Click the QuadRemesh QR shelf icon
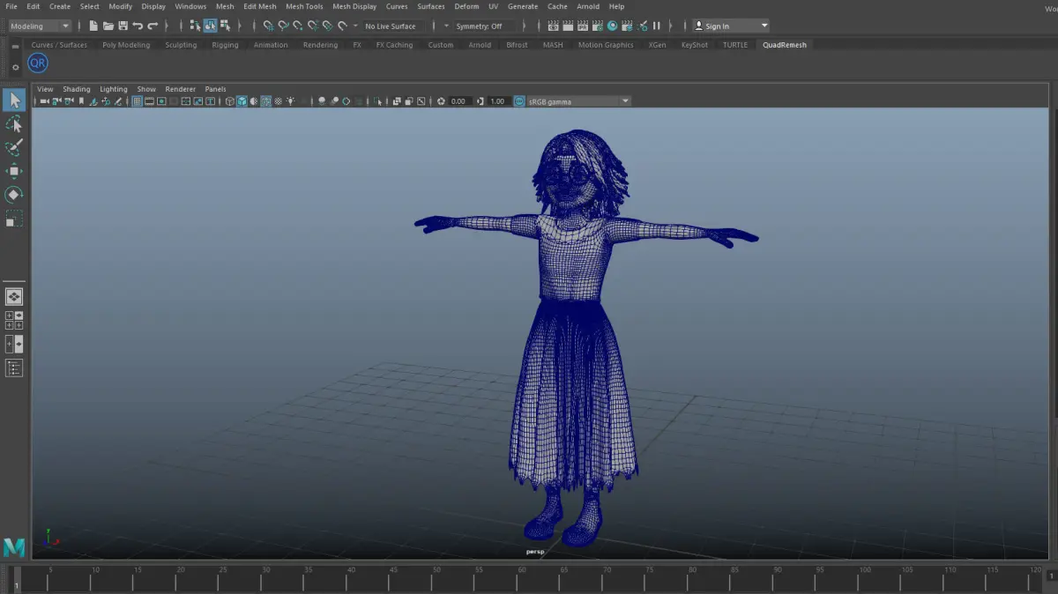Screen dimensions: 1058x594 coord(37,63)
